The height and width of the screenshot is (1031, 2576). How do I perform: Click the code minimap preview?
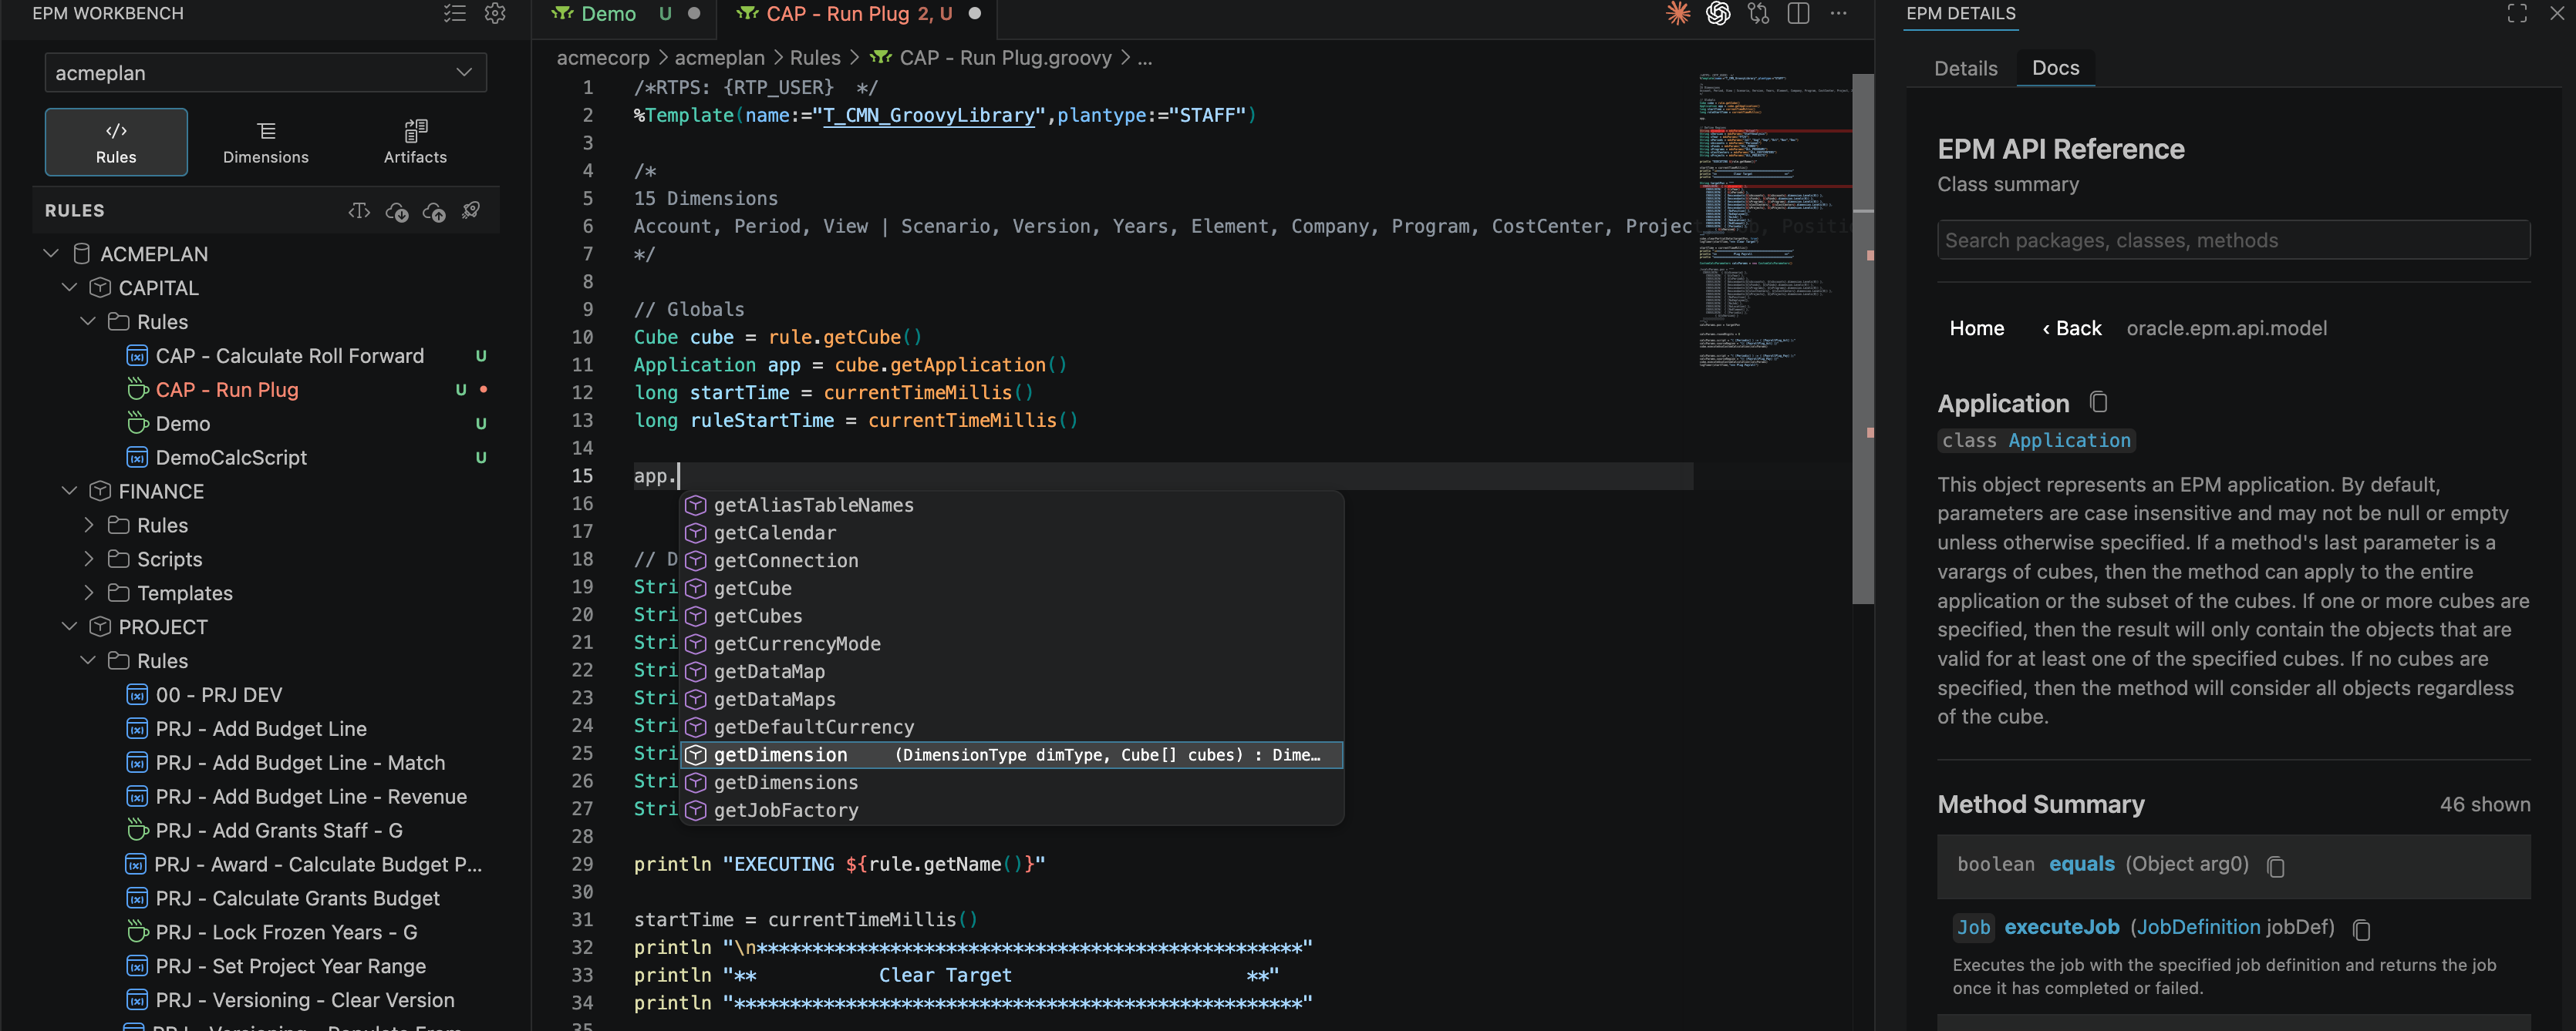(x=1773, y=220)
